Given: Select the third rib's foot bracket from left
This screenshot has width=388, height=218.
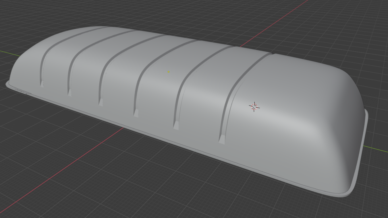Looking at the screenshot, I should point(101,102).
